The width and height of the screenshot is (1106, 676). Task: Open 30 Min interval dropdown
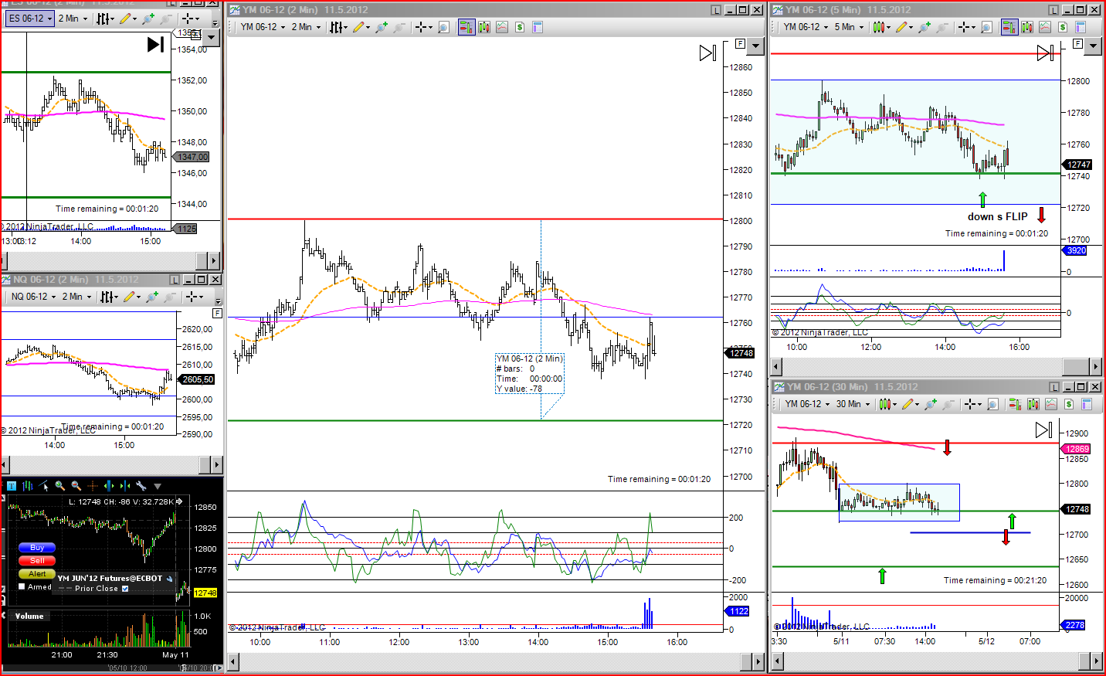pyautogui.click(x=853, y=404)
